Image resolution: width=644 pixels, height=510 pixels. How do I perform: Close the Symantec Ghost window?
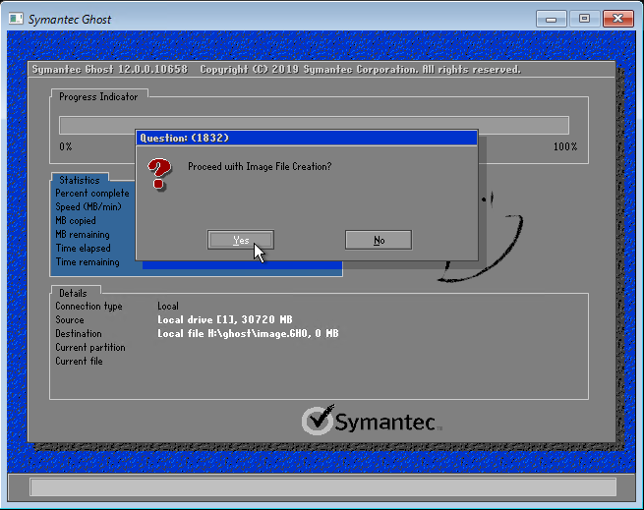point(617,19)
